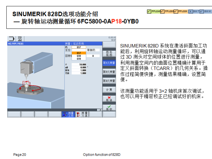Select the 测量工件 (measure workpiece) softkey

69,114
